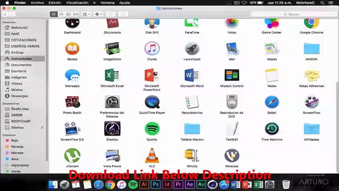The image size is (339, 191).
Task: Eject the Sibelius disk in sidebar
Action: click(42, 128)
